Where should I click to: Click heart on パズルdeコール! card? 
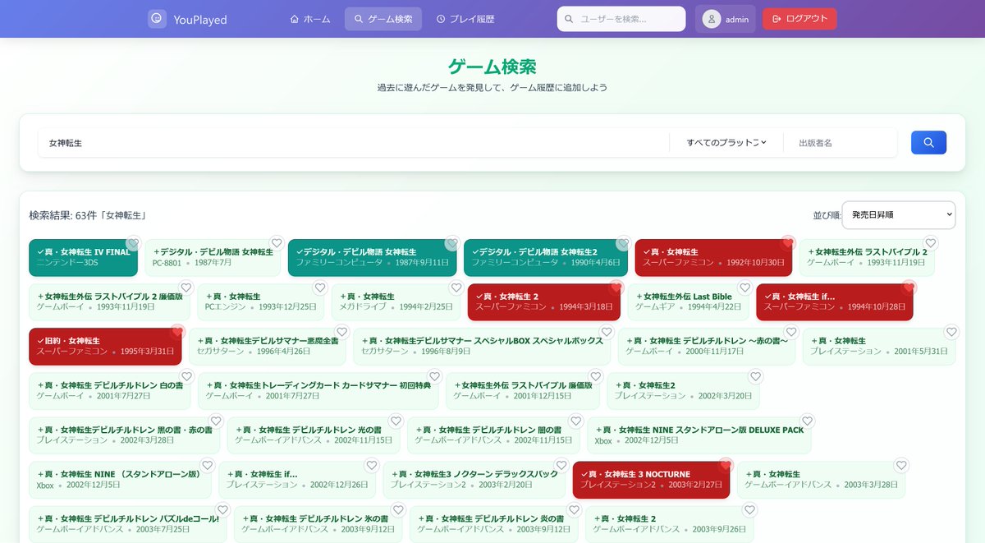(223, 509)
